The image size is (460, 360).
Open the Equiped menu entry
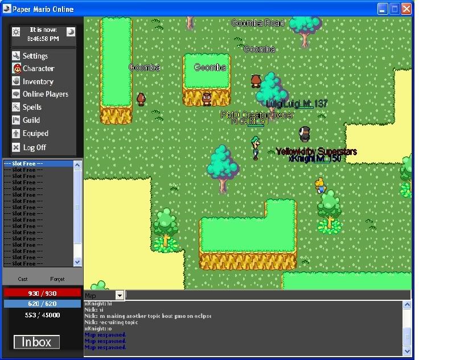click(35, 134)
